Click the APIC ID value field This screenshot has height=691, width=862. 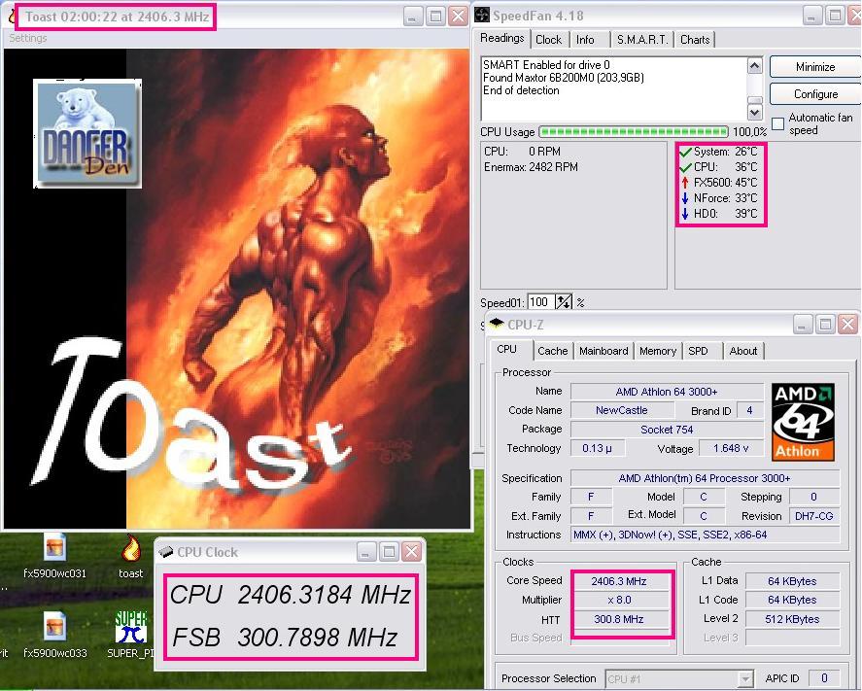823,678
